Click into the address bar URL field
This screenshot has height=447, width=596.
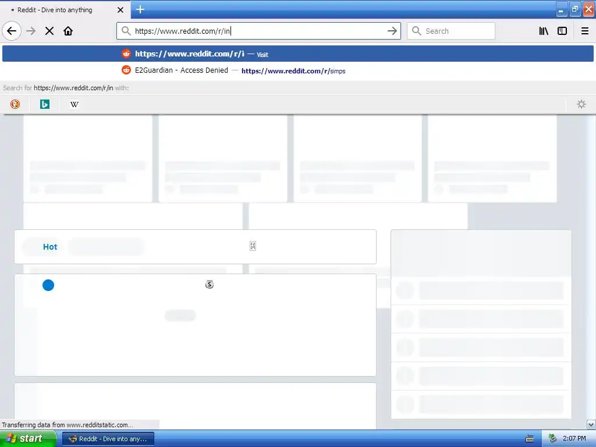point(258,31)
